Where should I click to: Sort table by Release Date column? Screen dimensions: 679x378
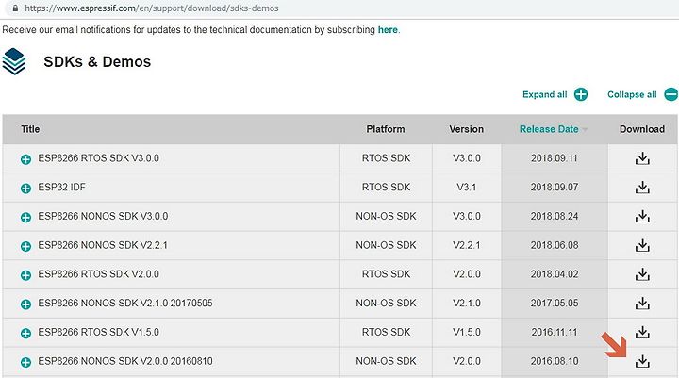pyautogui.click(x=549, y=129)
